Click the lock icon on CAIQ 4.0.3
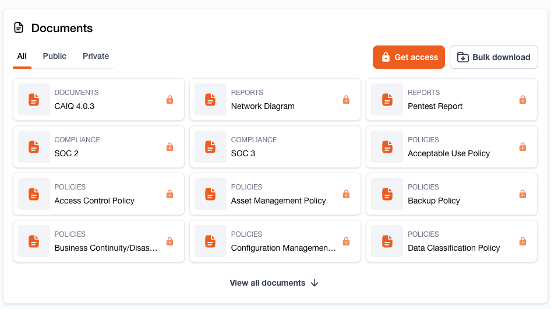The width and height of the screenshot is (551, 309). coord(170,100)
